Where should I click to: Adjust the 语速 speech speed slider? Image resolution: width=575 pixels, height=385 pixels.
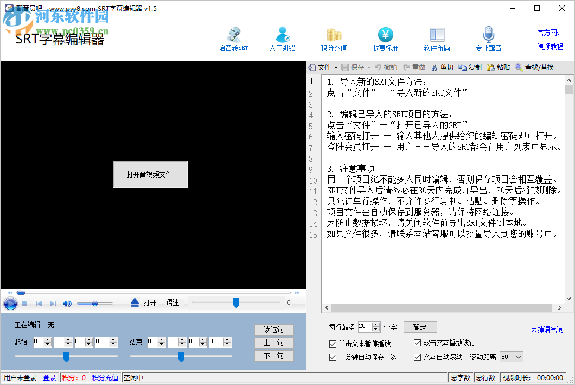pos(236,303)
